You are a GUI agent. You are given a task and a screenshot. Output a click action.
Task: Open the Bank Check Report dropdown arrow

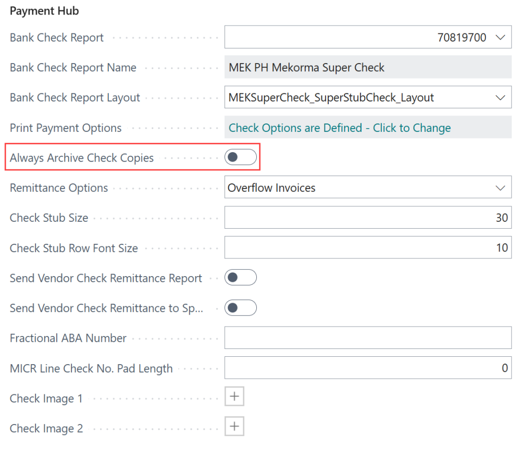click(501, 37)
